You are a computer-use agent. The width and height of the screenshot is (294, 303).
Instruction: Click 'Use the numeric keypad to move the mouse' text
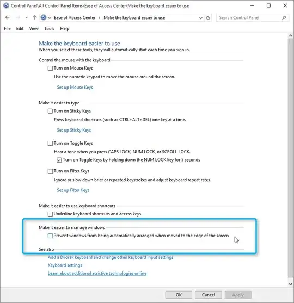tap(114, 77)
